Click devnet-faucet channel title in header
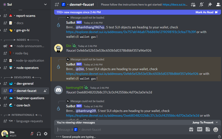Image resolution: width=222 pixels, height=139 pixels. point(82,5)
